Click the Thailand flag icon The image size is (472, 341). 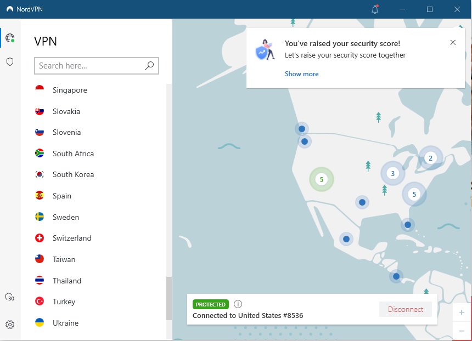pyautogui.click(x=40, y=281)
